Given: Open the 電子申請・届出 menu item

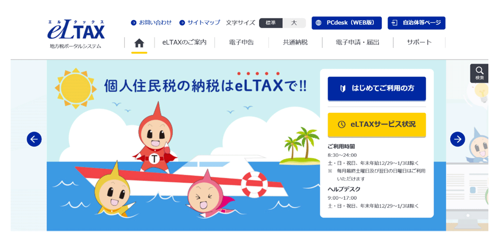Looking at the screenshot, I should [357, 42].
